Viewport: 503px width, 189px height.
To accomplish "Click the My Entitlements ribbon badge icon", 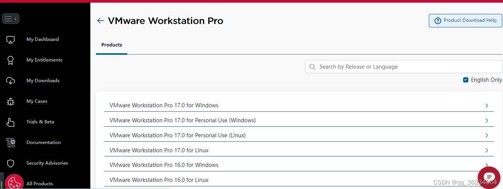I will point(11,60).
